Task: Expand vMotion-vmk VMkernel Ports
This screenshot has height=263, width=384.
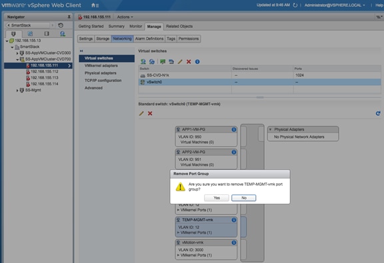Action: point(178,255)
